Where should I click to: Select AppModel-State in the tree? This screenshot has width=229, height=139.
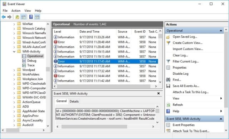[x=33, y=111]
